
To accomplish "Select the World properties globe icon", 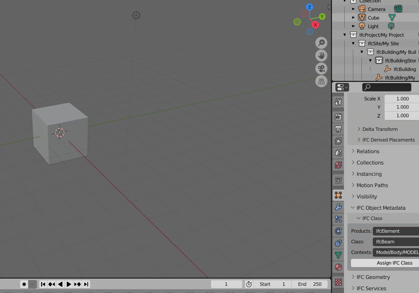I will point(338,165).
